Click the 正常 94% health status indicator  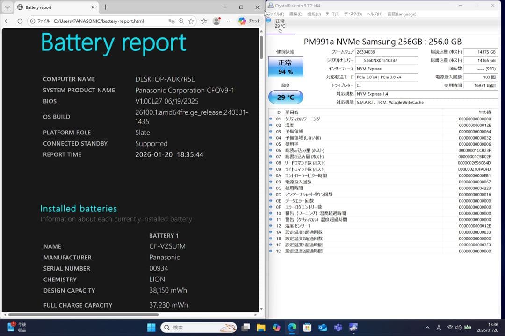[285, 66]
